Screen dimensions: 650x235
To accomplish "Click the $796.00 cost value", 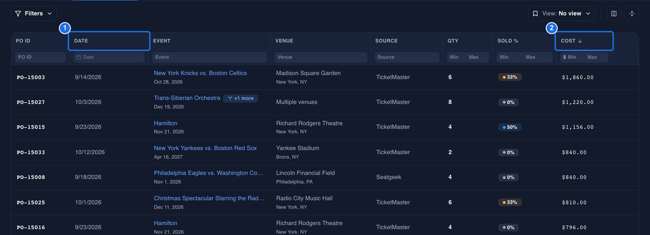I will (x=574, y=227).
